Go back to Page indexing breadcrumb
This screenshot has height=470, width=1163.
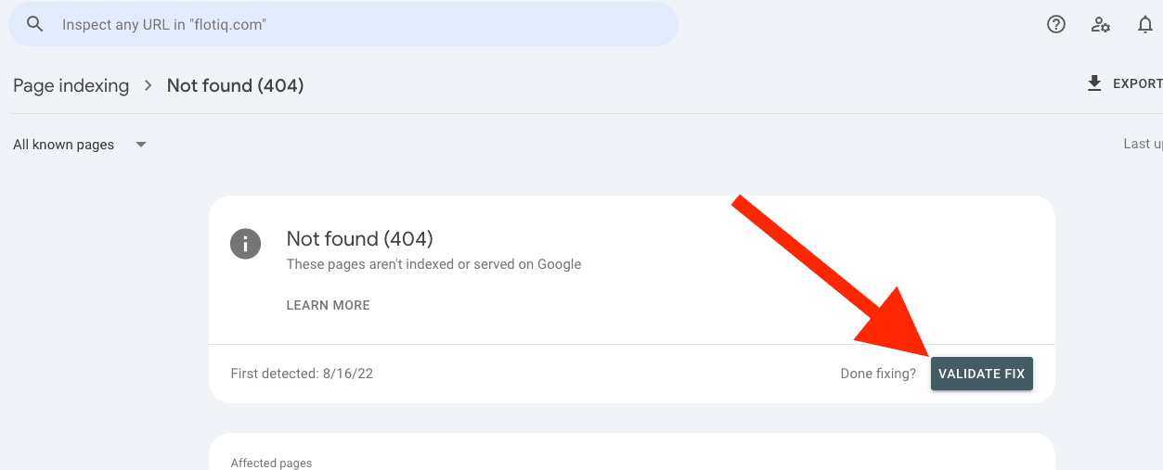(x=71, y=85)
